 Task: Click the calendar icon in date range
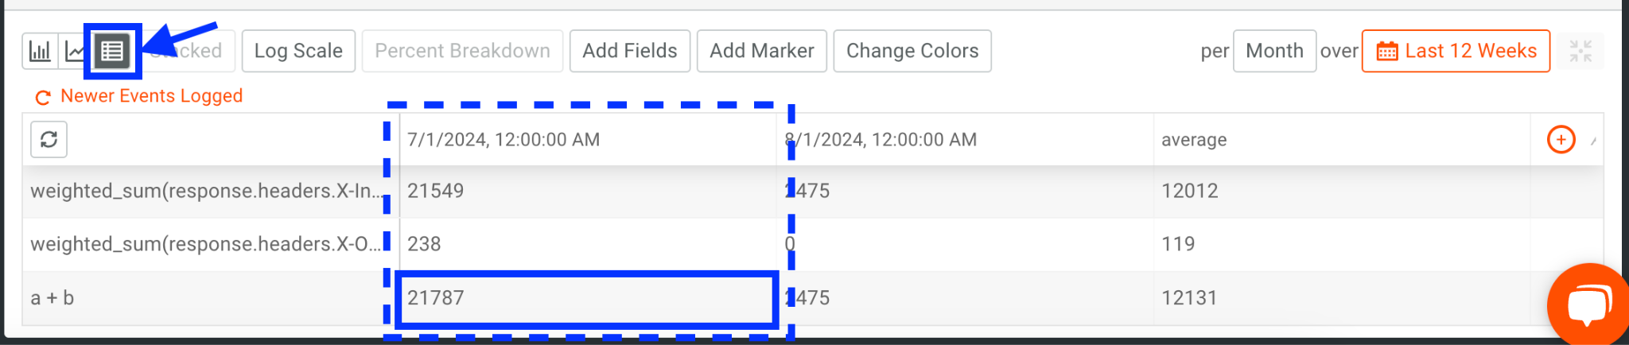[x=1387, y=52]
